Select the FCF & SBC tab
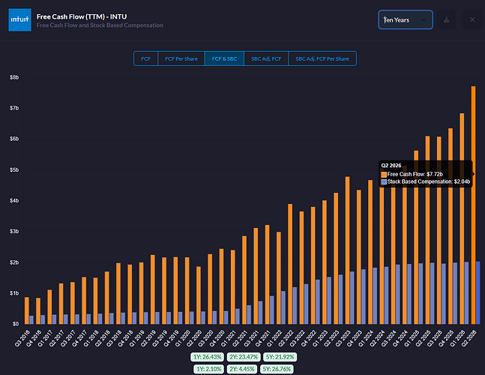This screenshot has width=485, height=375. click(224, 58)
